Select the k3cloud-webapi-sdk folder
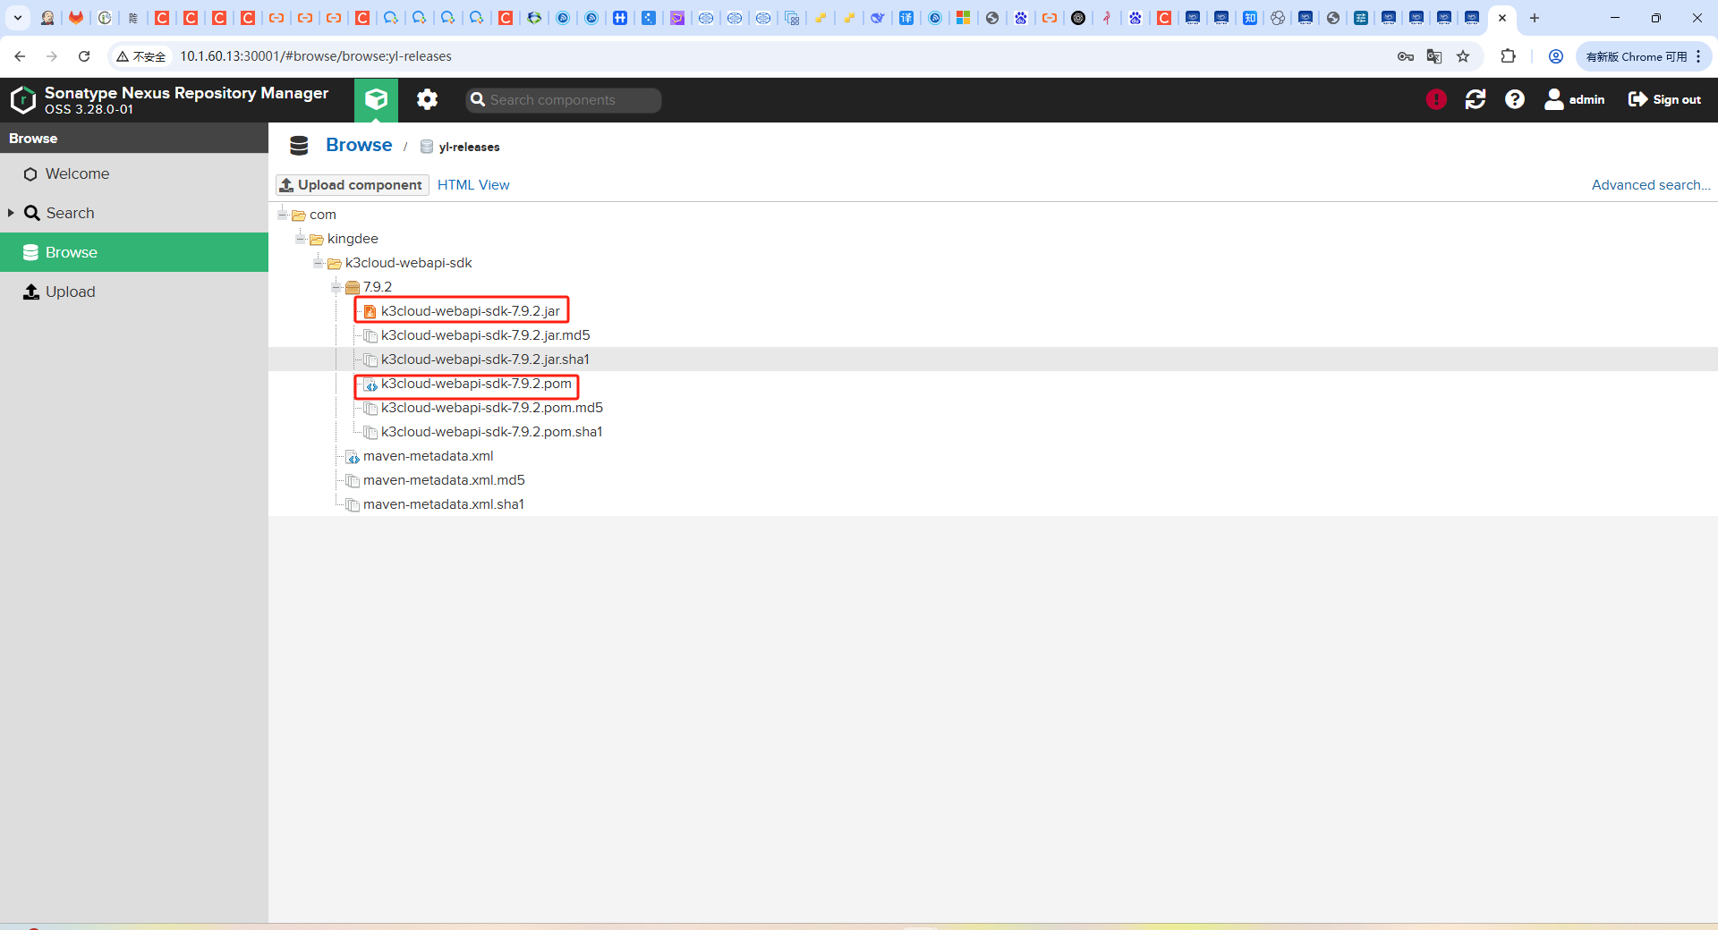The image size is (1718, 930). 408,263
